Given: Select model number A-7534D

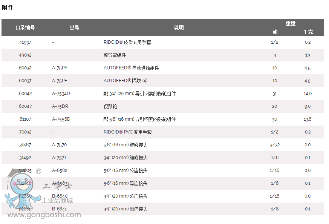Looking at the screenshot, I should click(x=61, y=94).
